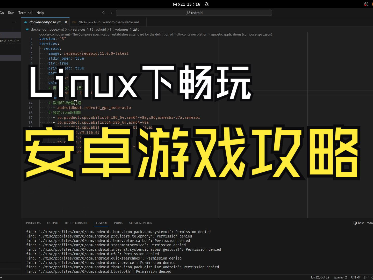The width and height of the screenshot is (373, 280).
Task: Open the PORTS panel tab
Action: [x=119, y=223]
